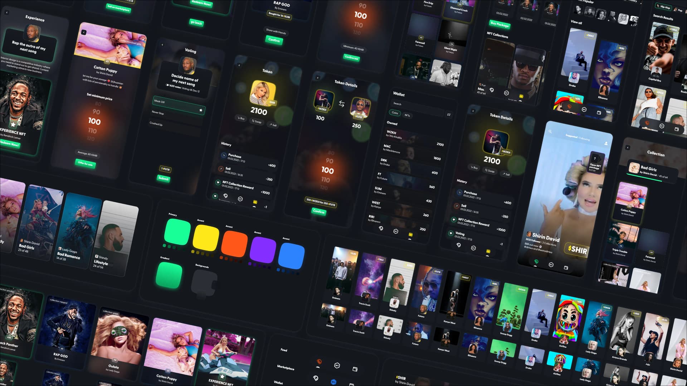The height and width of the screenshot is (386, 687).
Task: Tap star icon on Mask Off option
Action: (201, 110)
